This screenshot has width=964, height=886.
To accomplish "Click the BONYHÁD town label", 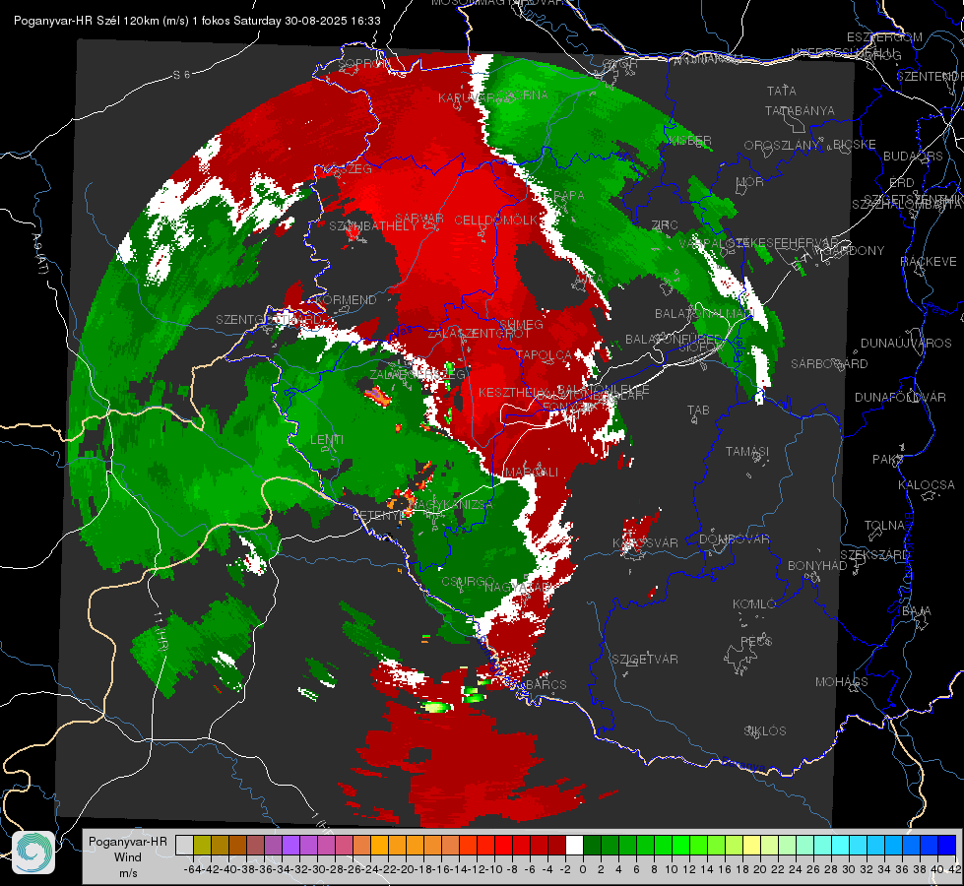I will (x=817, y=566).
